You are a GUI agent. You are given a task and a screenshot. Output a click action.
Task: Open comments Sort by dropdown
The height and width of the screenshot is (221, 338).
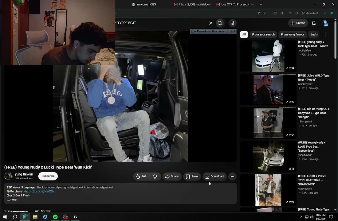43,211
